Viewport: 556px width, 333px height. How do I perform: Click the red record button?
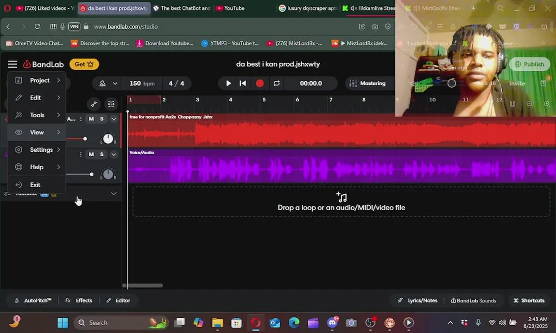click(x=260, y=83)
